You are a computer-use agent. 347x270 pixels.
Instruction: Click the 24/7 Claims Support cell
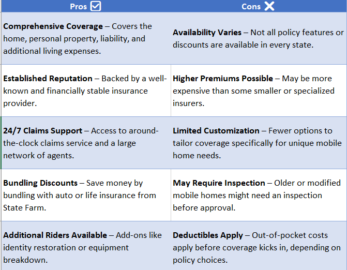pyautogui.click(x=86, y=143)
